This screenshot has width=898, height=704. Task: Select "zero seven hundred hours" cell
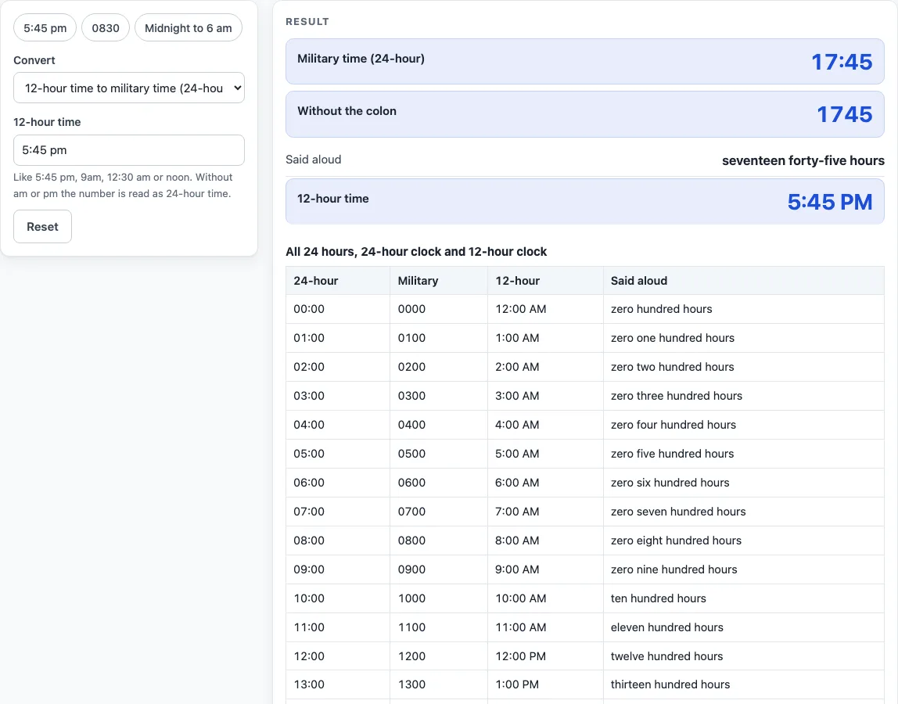click(743, 512)
